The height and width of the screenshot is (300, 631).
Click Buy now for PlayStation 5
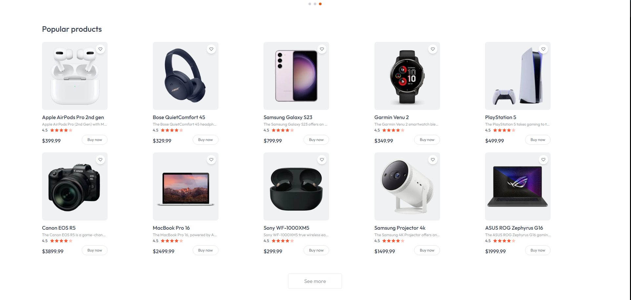click(538, 140)
